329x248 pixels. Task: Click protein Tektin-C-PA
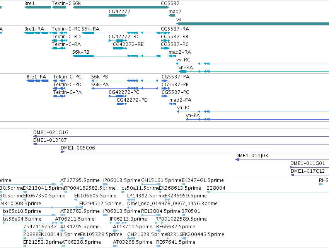59,96
